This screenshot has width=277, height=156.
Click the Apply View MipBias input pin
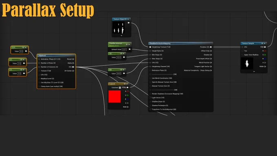[x=242, y=55]
